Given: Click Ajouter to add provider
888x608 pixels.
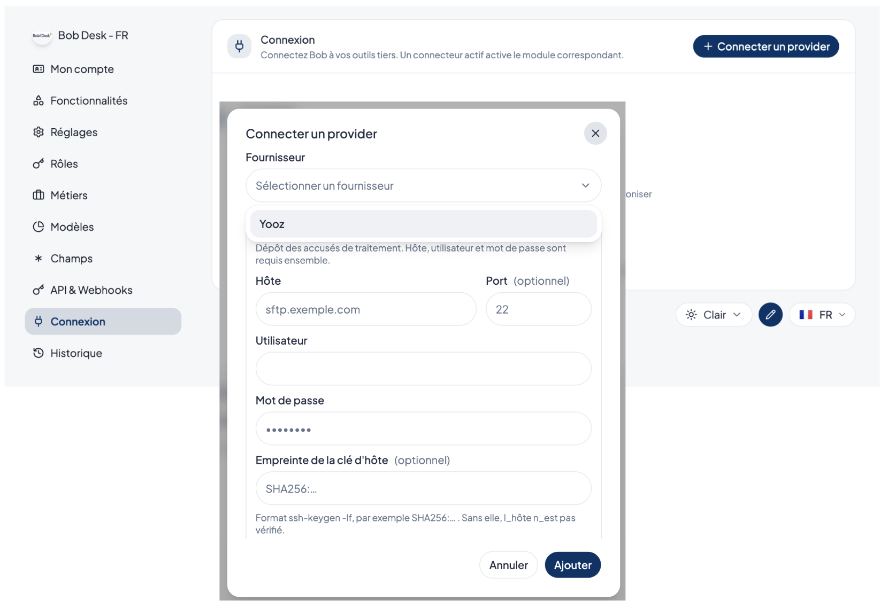Looking at the screenshot, I should coord(572,565).
